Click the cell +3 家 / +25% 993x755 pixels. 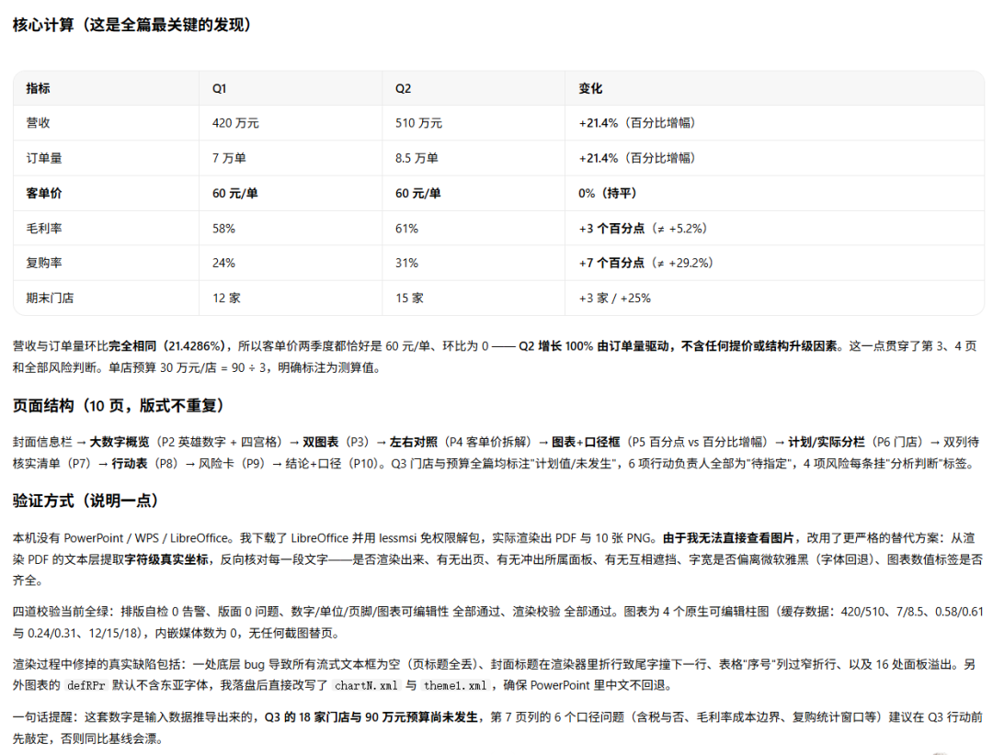pyautogui.click(x=614, y=299)
